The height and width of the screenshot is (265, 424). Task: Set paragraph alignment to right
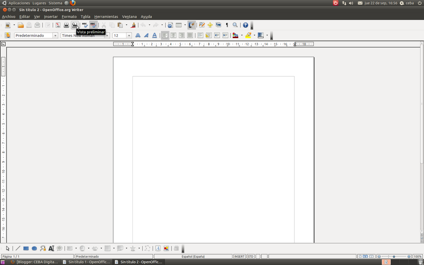tap(182, 36)
